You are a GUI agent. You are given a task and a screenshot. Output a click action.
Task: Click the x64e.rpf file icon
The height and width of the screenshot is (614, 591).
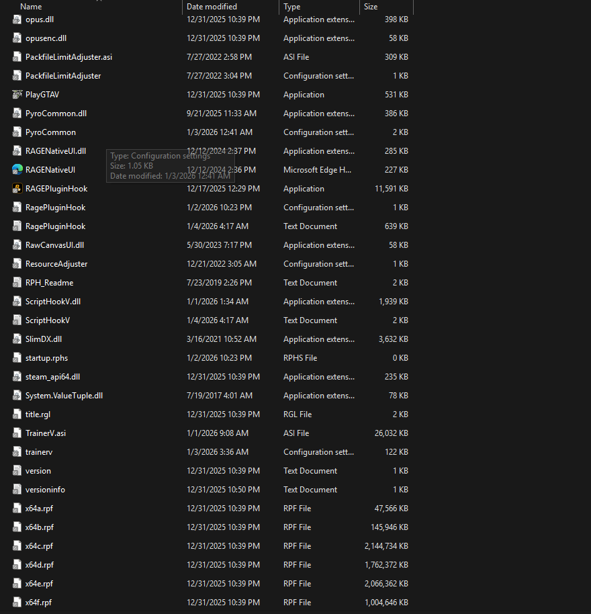click(x=17, y=583)
